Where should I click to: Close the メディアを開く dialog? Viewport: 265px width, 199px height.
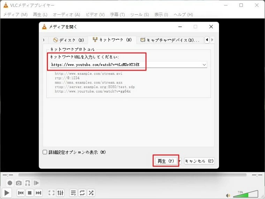[211, 27]
